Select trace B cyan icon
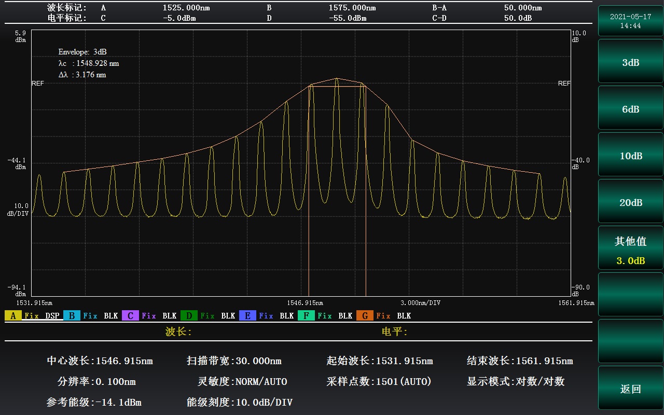Screen dimensions: 664x415 (x=72, y=316)
